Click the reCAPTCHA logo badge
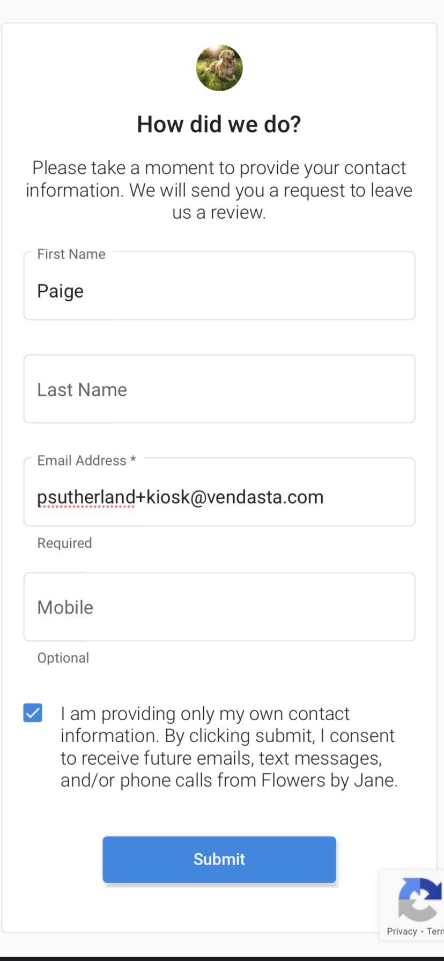This screenshot has width=444, height=961. pos(420,898)
